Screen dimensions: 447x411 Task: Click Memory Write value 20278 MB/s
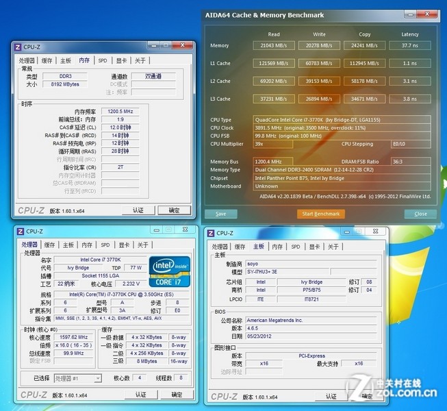point(319,45)
